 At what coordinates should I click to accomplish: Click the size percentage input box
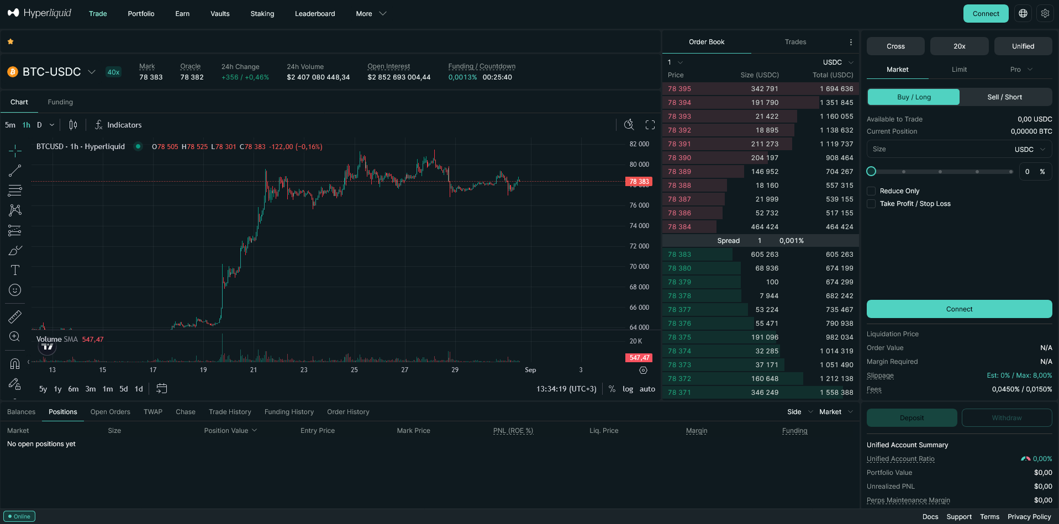pos(1035,172)
